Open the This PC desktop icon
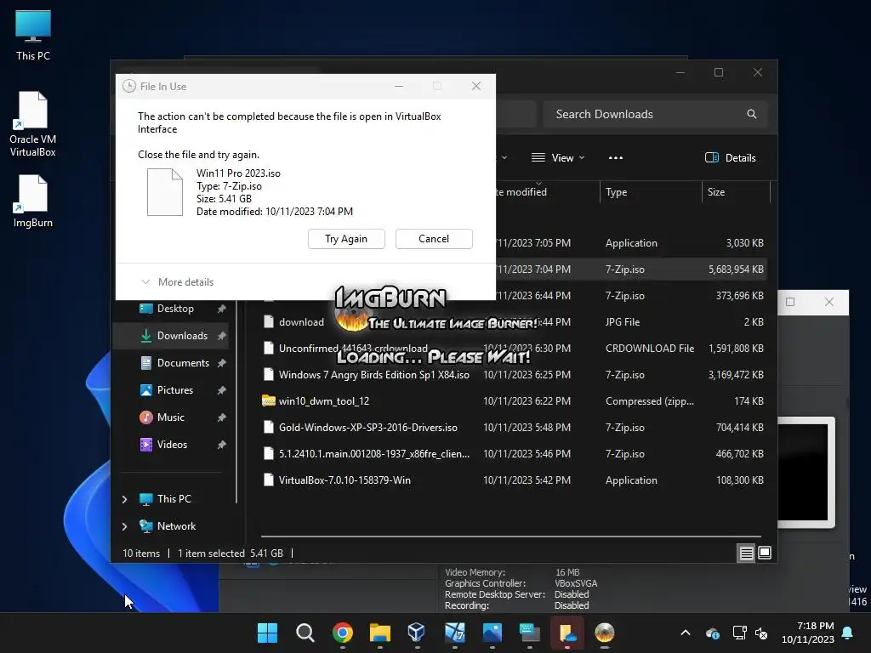The image size is (871, 653). [x=33, y=35]
